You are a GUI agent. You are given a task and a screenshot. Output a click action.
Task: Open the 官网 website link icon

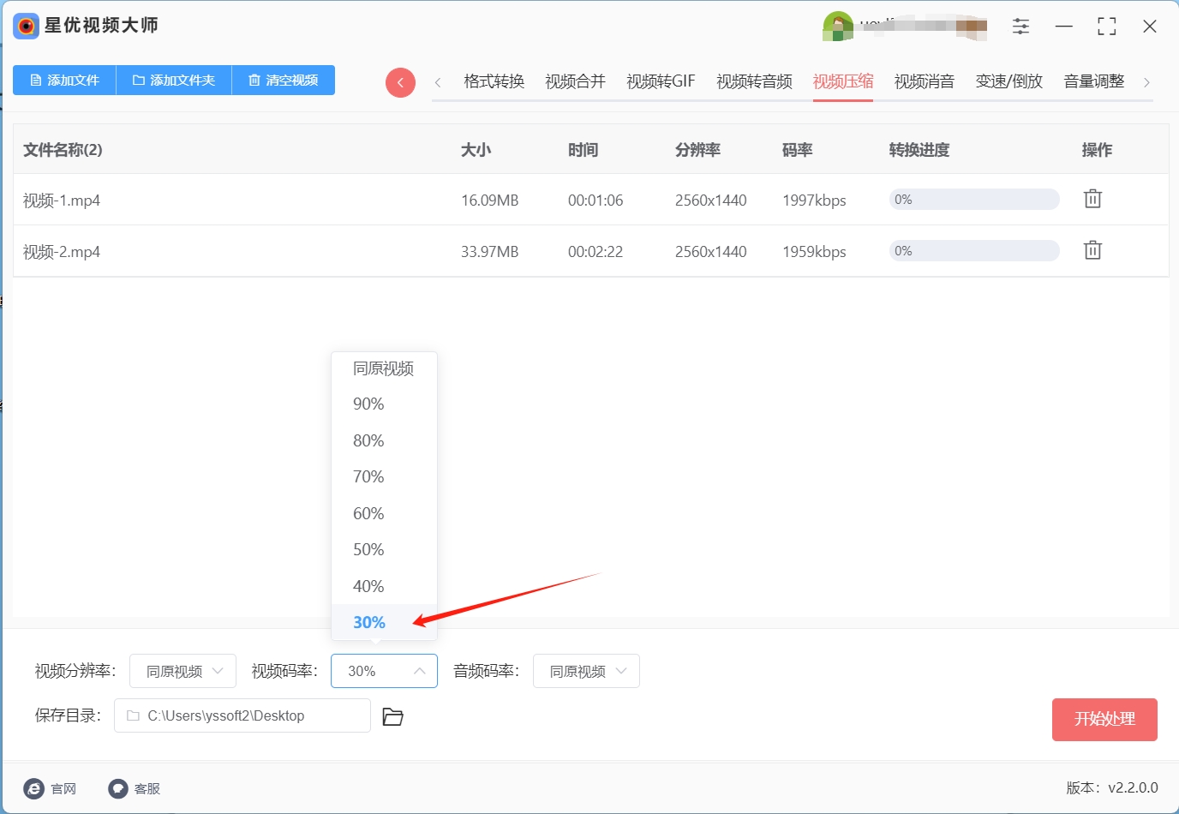pyautogui.click(x=33, y=788)
